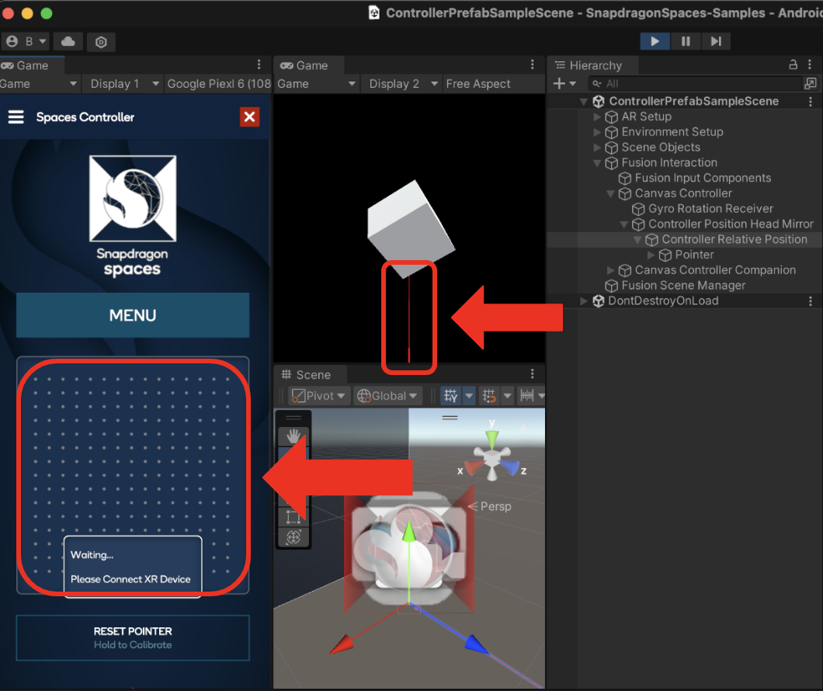Open the Global handle rotation dropdown

coord(387,396)
